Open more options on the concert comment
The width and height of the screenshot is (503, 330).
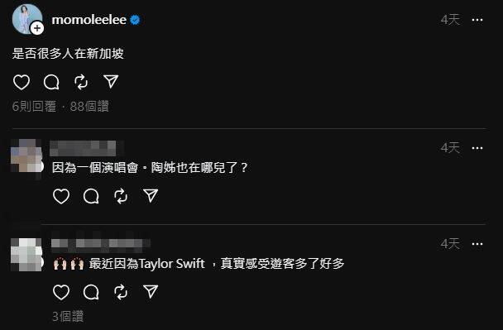(477, 148)
